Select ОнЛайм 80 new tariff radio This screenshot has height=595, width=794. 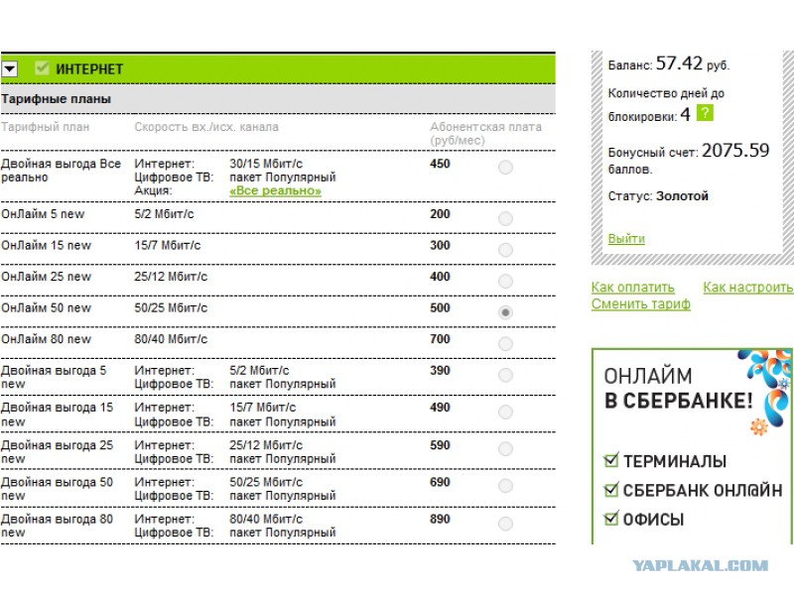(x=505, y=344)
